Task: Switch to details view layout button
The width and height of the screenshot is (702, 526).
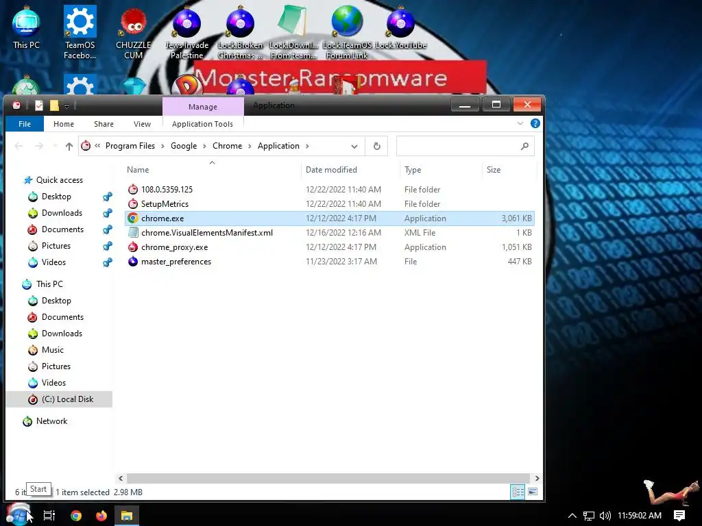Action: 518,492
